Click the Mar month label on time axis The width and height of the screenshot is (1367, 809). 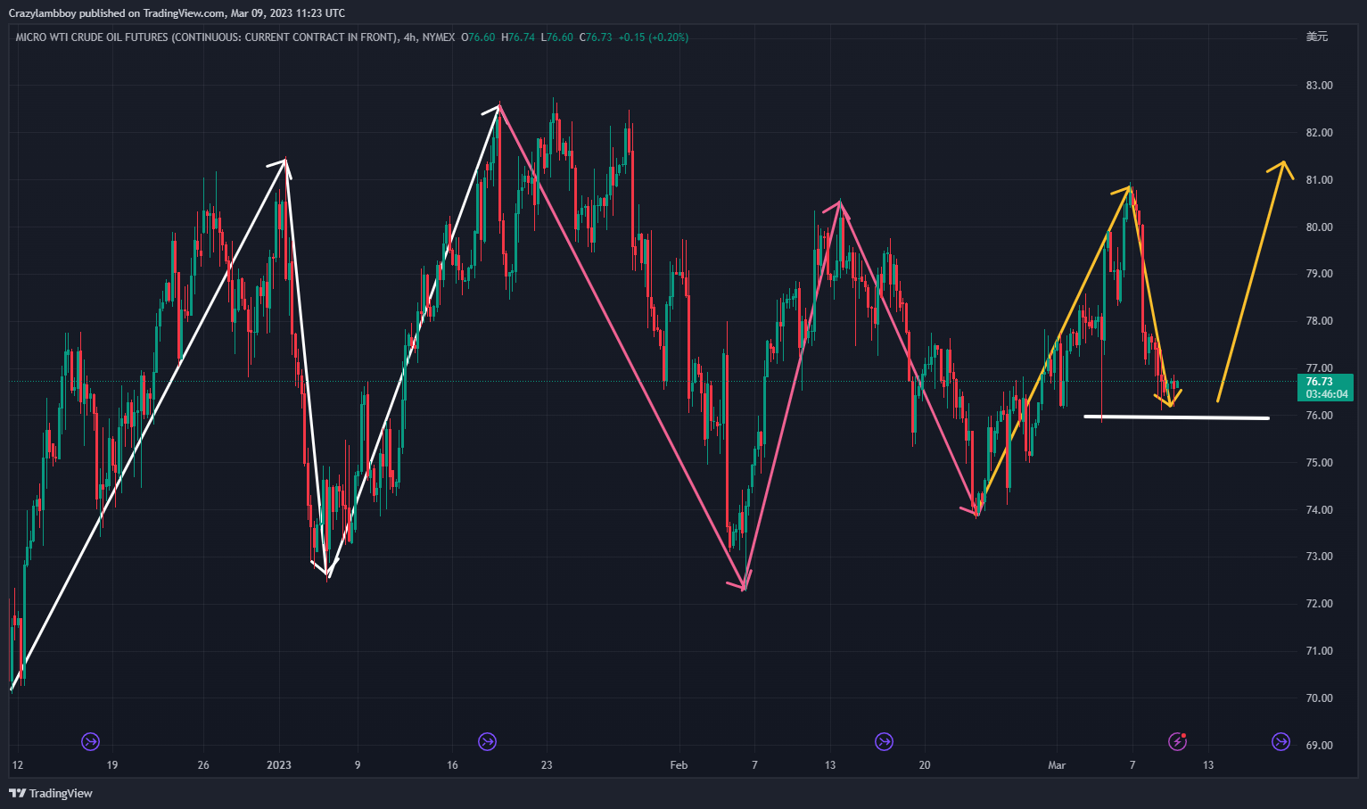click(1057, 765)
